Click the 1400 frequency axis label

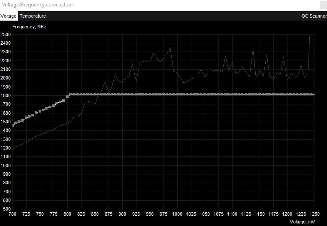click(x=6, y=130)
